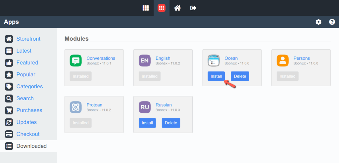Click the Installed button under Persons
This screenshot has width=339, height=163.
288,76
